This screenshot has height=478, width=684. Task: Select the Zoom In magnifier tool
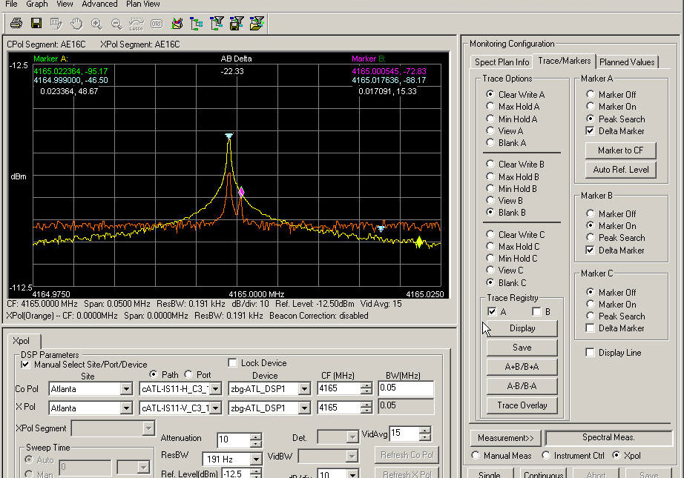[x=96, y=23]
